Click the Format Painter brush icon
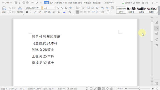The width and height of the screenshot is (160, 90). click(20, 8)
